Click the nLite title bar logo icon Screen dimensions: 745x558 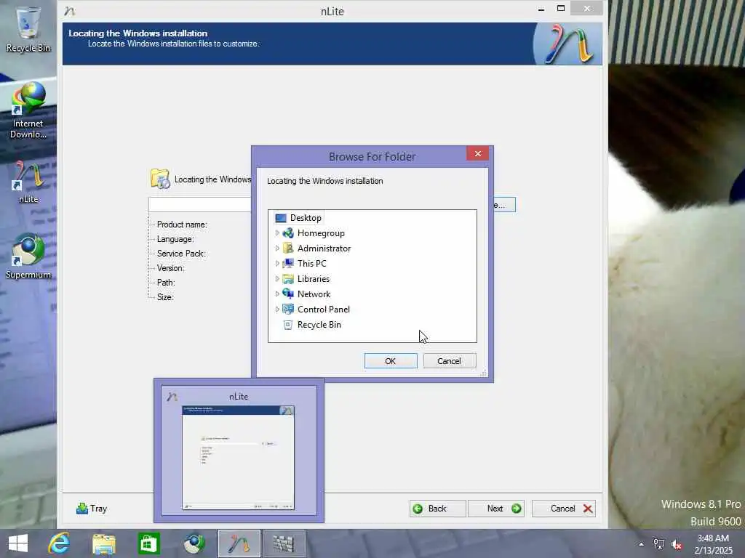click(x=69, y=10)
